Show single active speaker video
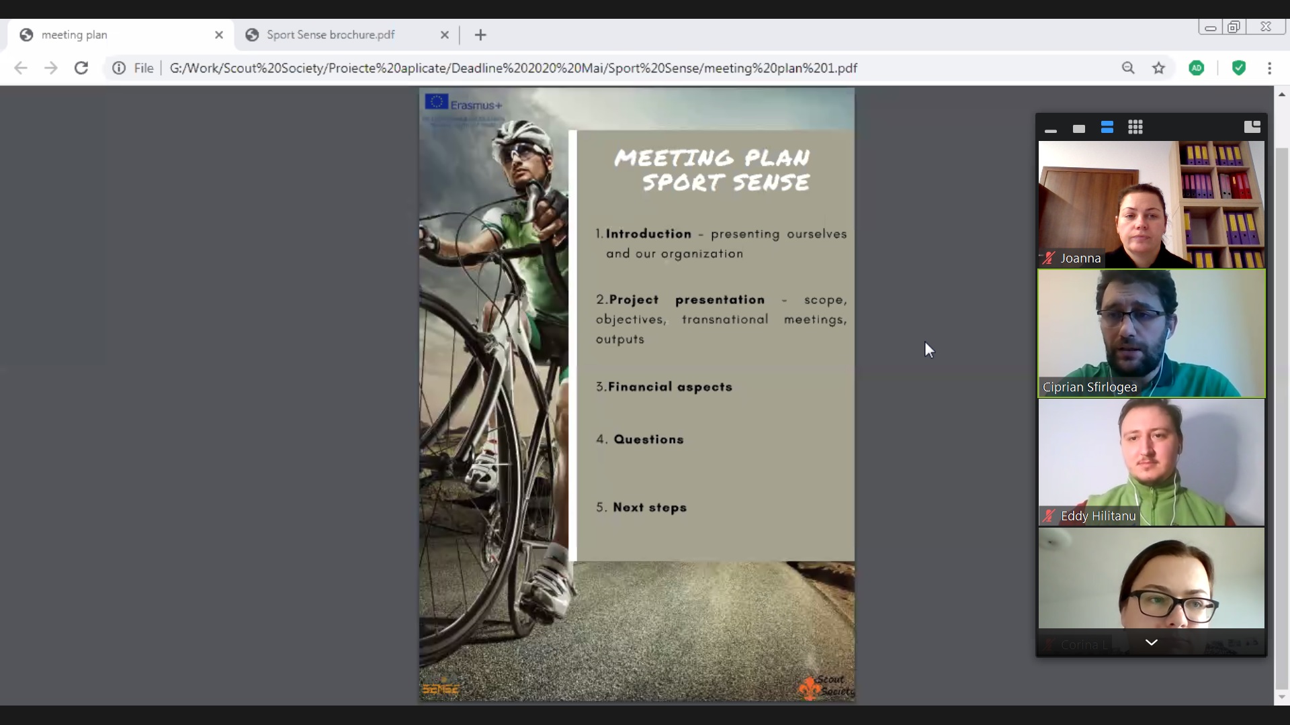 [x=1079, y=128]
